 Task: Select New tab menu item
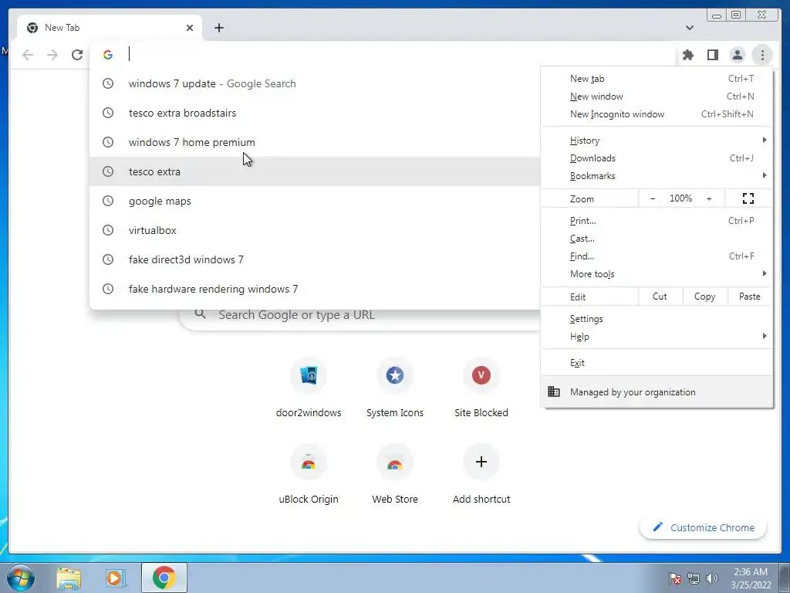(657, 79)
